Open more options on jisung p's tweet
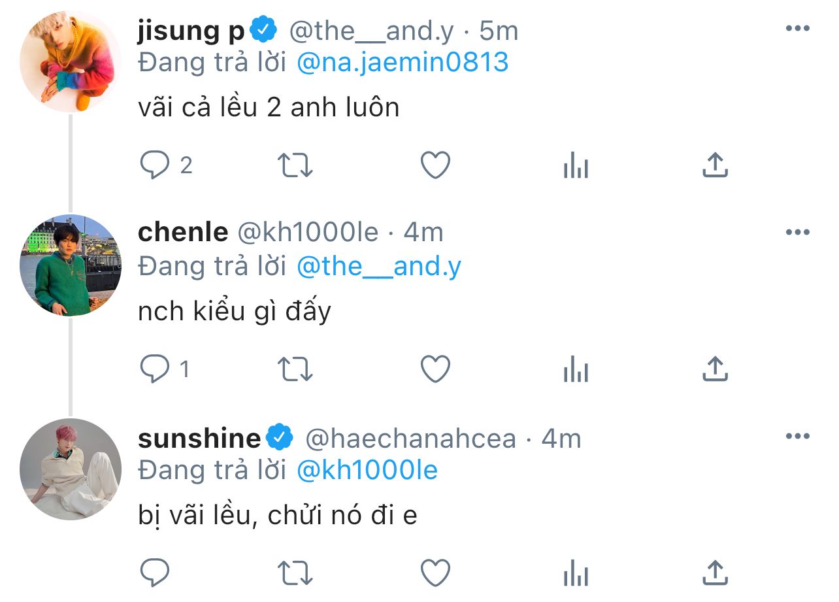 (x=797, y=29)
